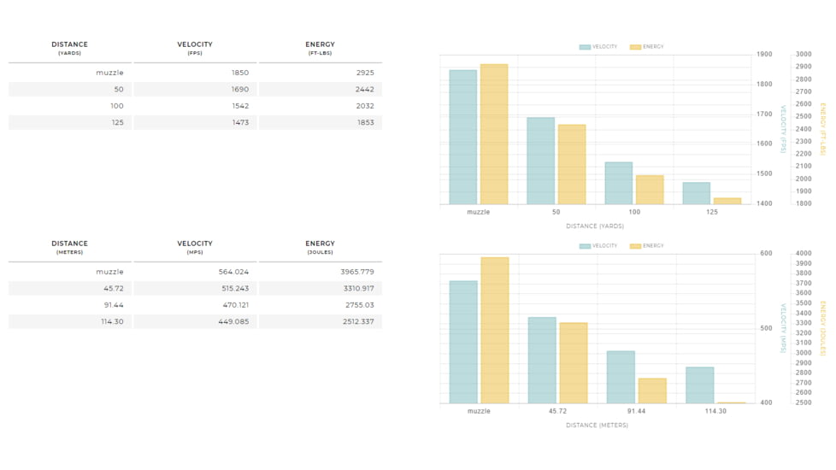
Task: Click muzzle energy bar in yards chart
Action: tap(494, 134)
